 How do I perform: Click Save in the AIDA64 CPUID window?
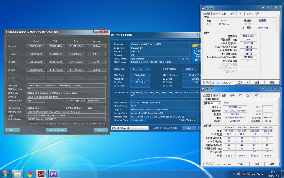click(189, 128)
